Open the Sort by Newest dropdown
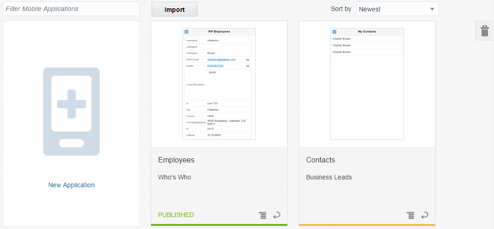The image size is (494, 229). [397, 9]
